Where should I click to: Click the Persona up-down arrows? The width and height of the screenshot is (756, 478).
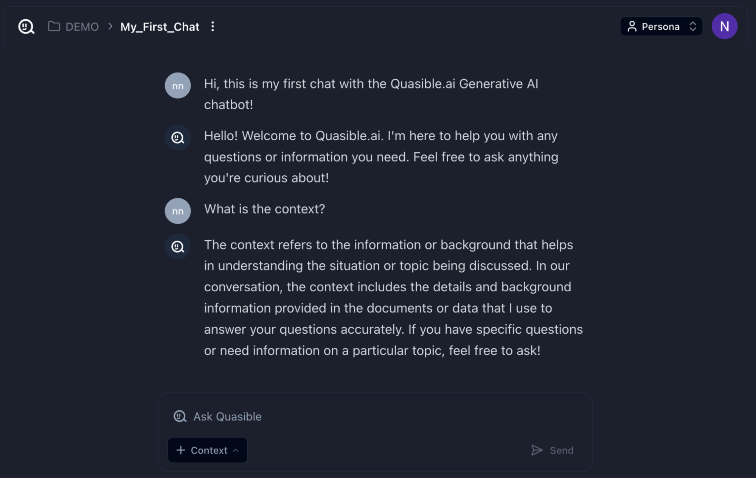(693, 26)
